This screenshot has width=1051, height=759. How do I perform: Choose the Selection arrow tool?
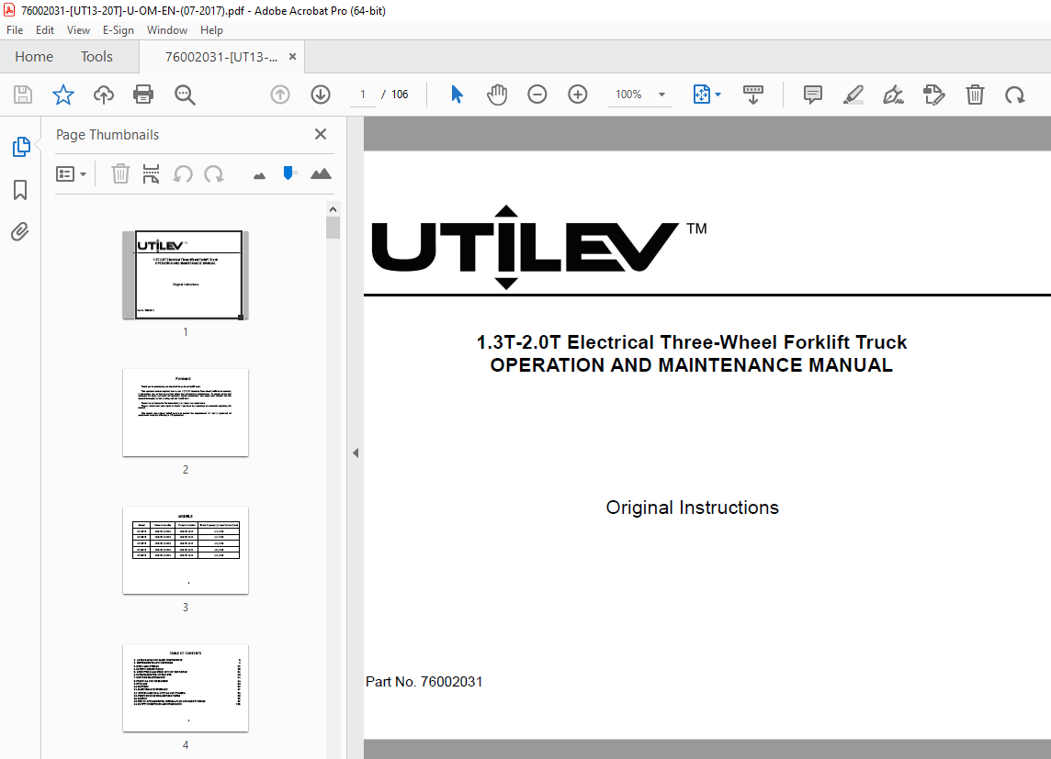458,95
